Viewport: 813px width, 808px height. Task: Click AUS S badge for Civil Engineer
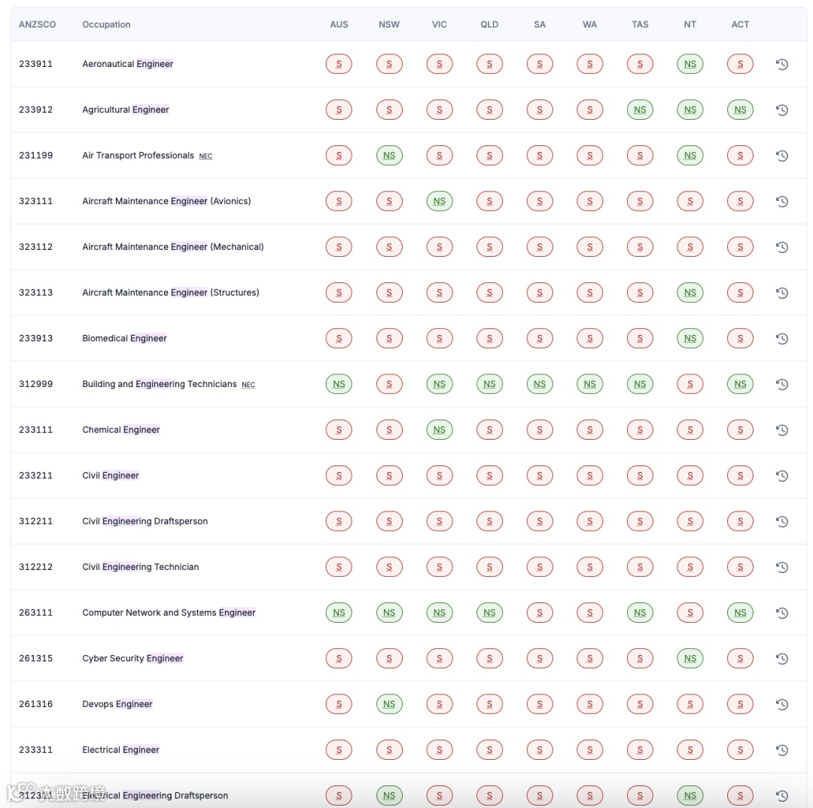click(x=339, y=476)
